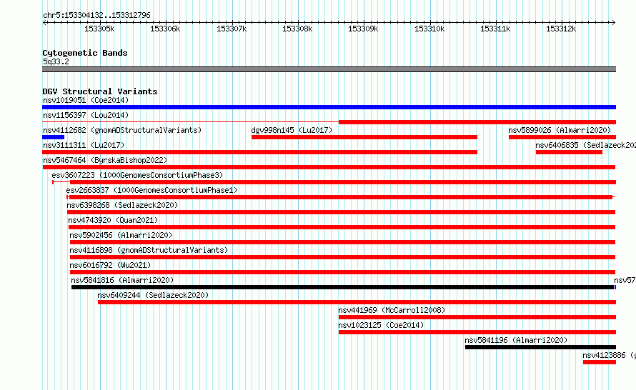Select the nsv1156397 (Lou2014) label
Viewport: 636px width, 390px height.
coord(86,115)
